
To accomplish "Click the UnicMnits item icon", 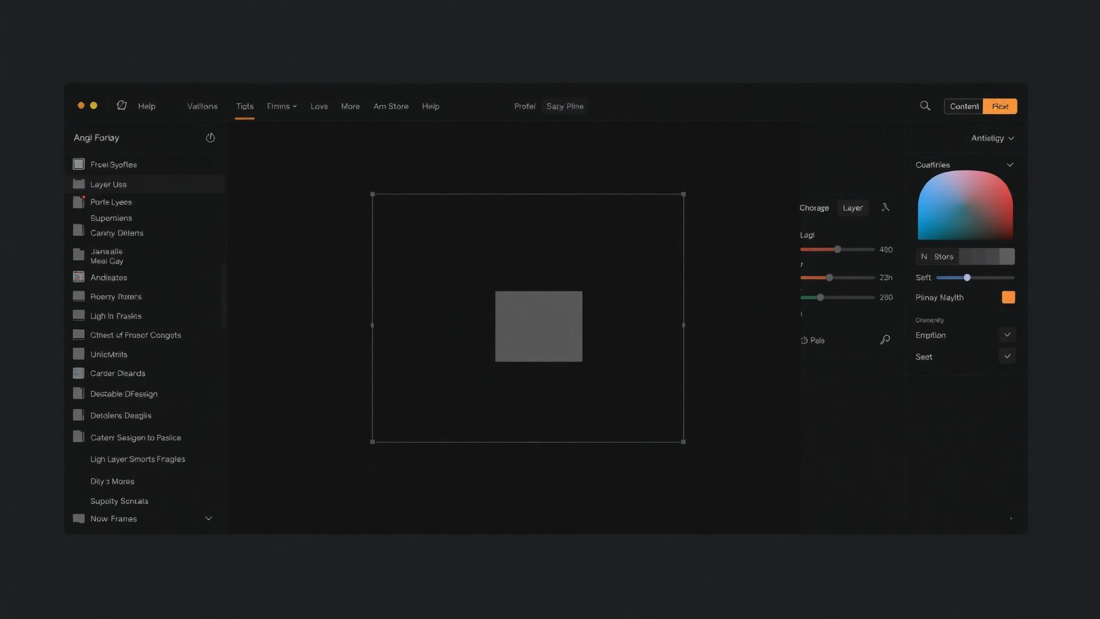I will tap(78, 354).
